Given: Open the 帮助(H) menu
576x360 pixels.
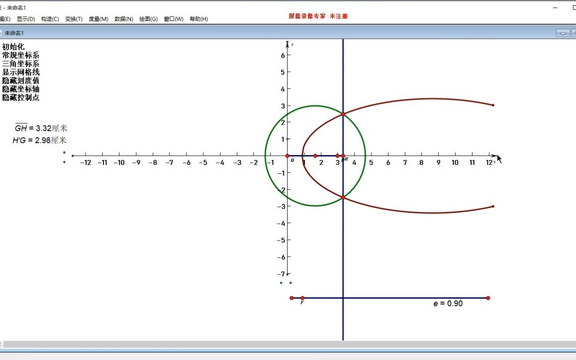Looking at the screenshot, I should pos(198,19).
